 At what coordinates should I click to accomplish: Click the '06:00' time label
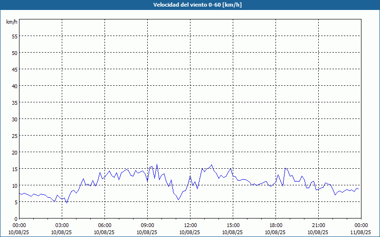pos(104,226)
